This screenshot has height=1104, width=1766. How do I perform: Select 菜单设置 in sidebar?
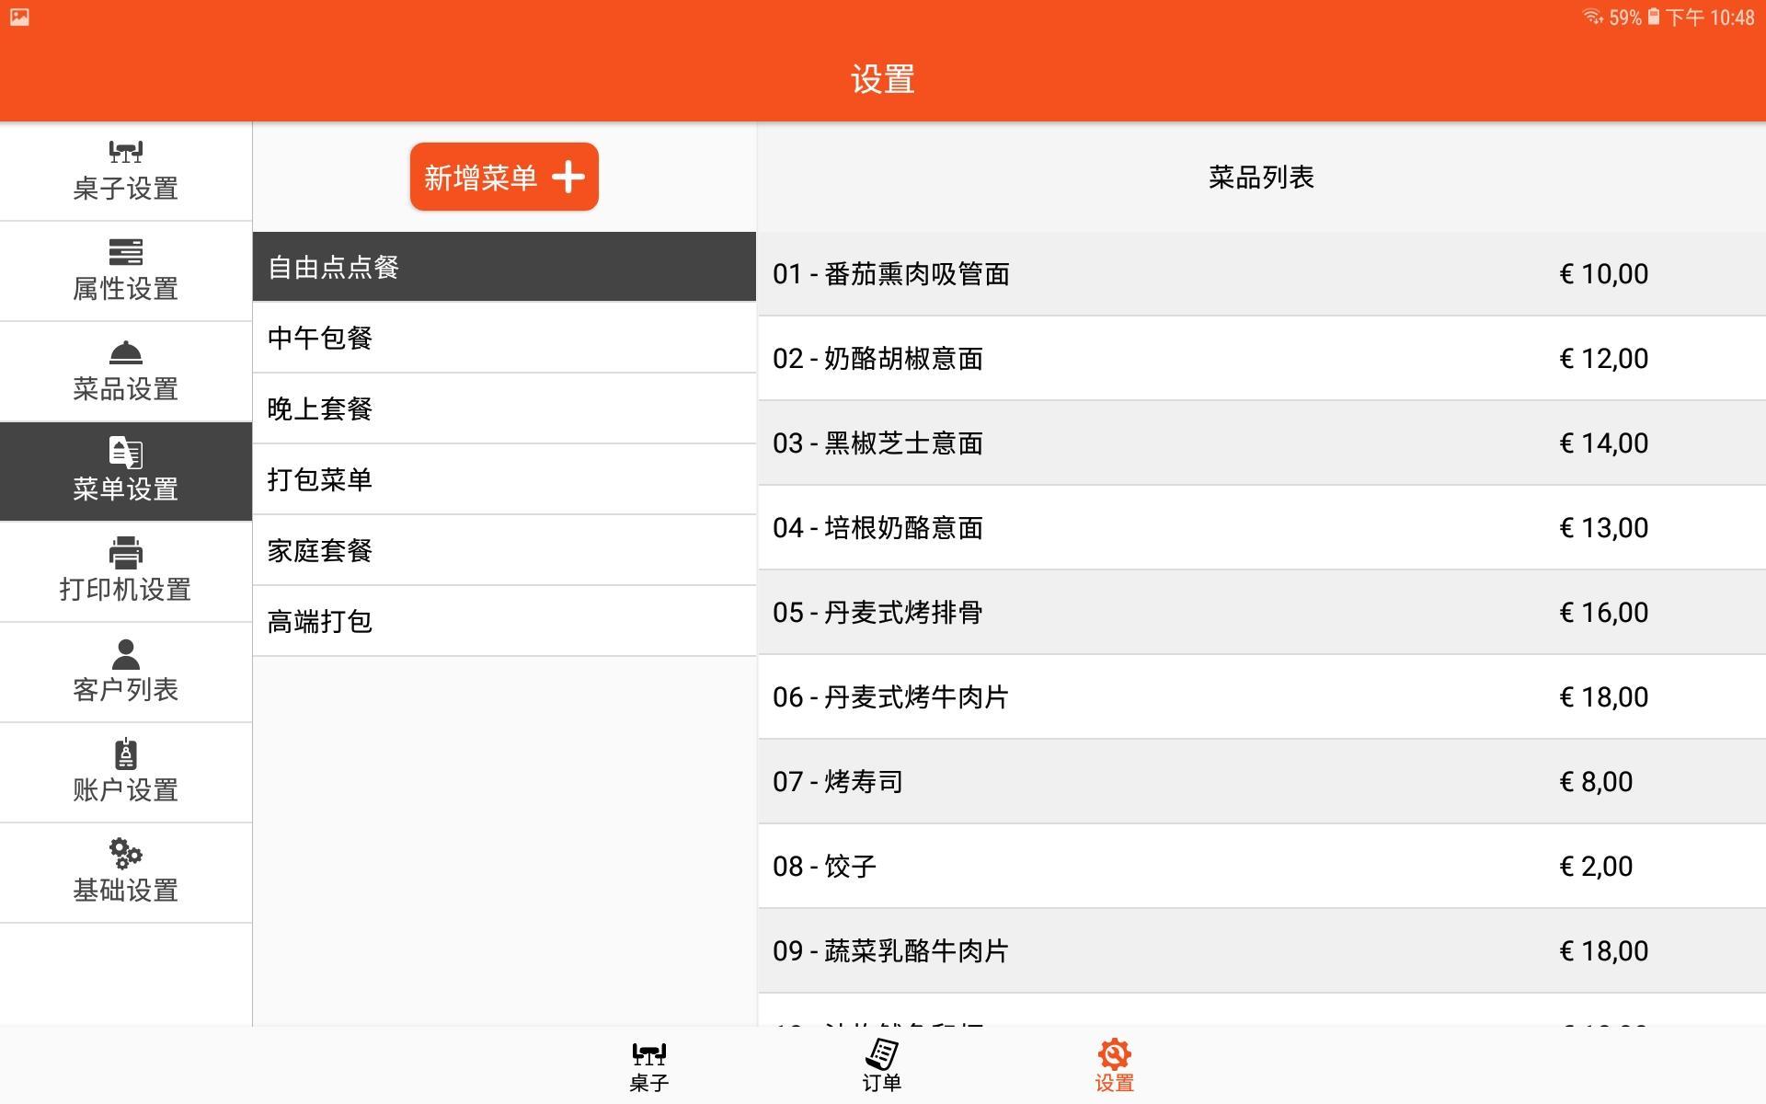pyautogui.click(x=126, y=472)
